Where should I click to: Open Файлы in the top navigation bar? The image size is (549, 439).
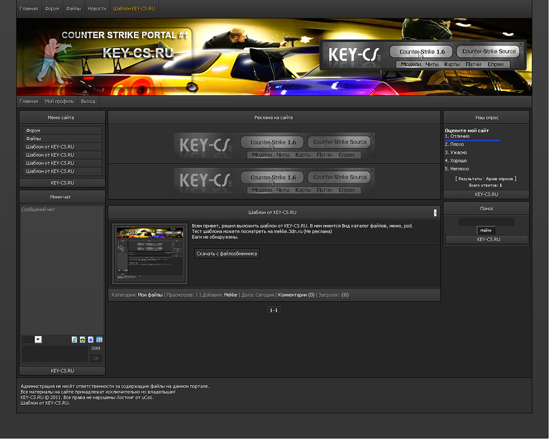[x=74, y=9]
